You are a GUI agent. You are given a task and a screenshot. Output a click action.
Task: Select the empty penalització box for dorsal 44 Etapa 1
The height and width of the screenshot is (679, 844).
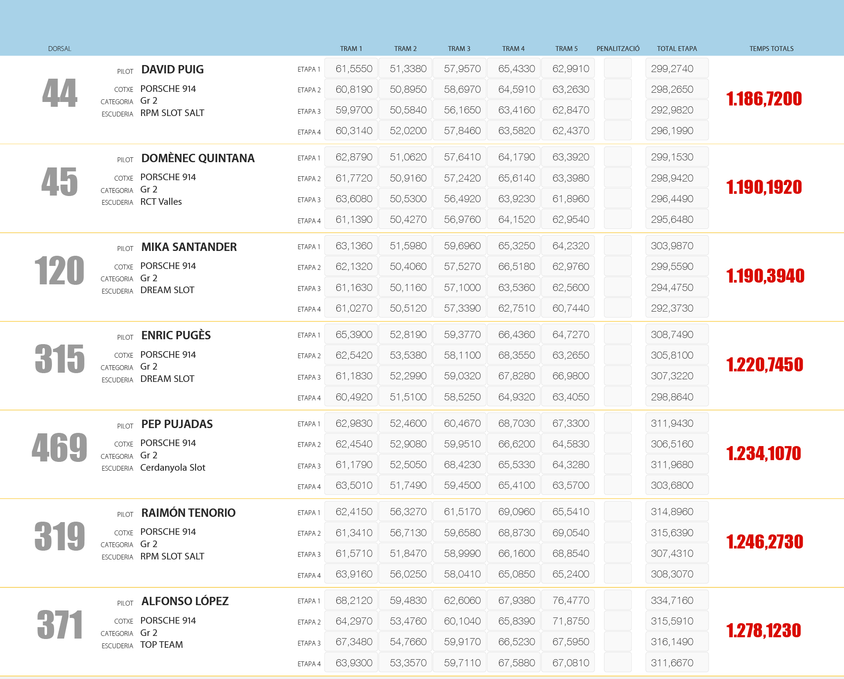(x=618, y=69)
